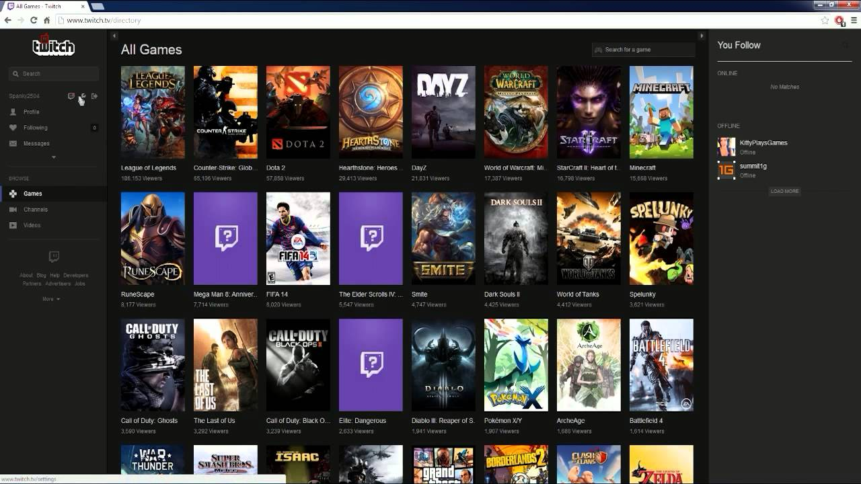Bookmark page with the star icon
This screenshot has height=484, width=861.
(825, 20)
